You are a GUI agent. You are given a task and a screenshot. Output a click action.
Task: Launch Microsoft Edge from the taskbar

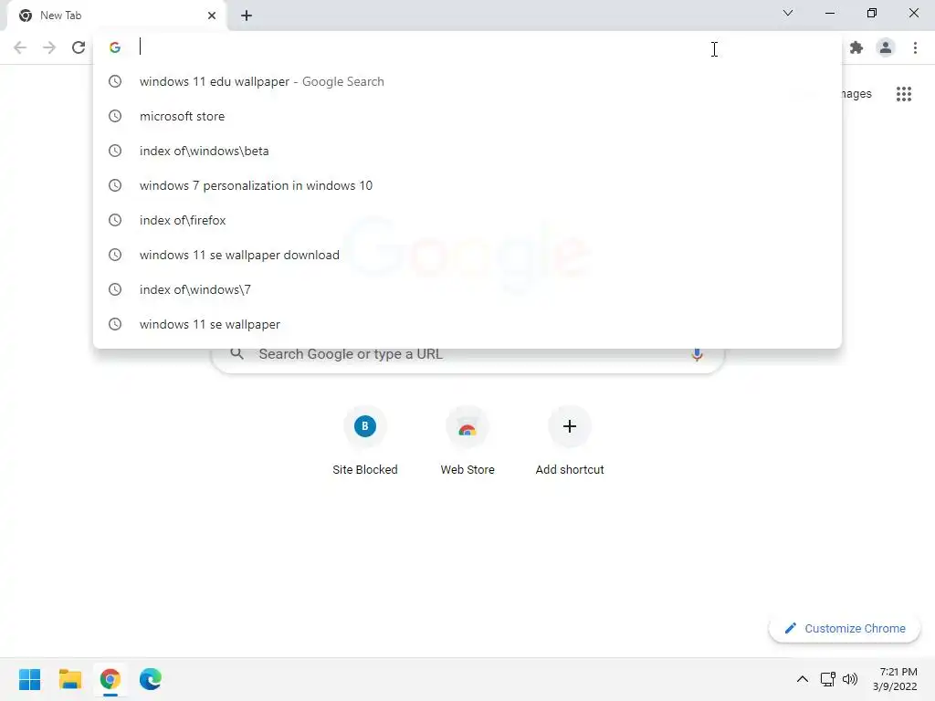point(151,679)
